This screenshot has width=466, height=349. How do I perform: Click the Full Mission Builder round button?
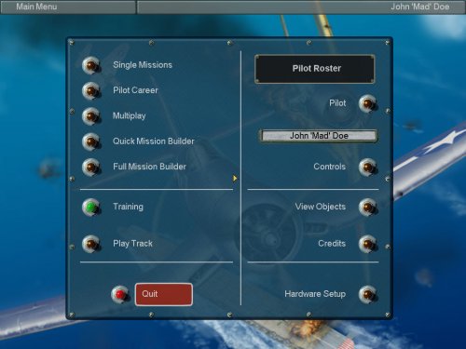point(91,167)
